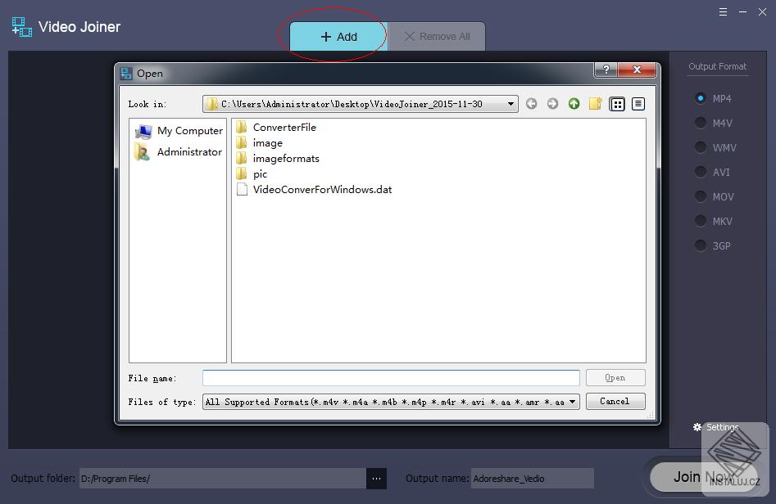Image resolution: width=776 pixels, height=504 pixels.
Task: Open the Video Joiner menu icon
Action: click(x=723, y=11)
